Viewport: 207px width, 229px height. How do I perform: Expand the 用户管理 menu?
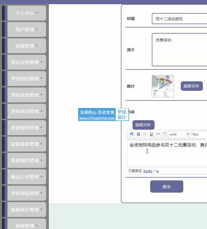27,30
